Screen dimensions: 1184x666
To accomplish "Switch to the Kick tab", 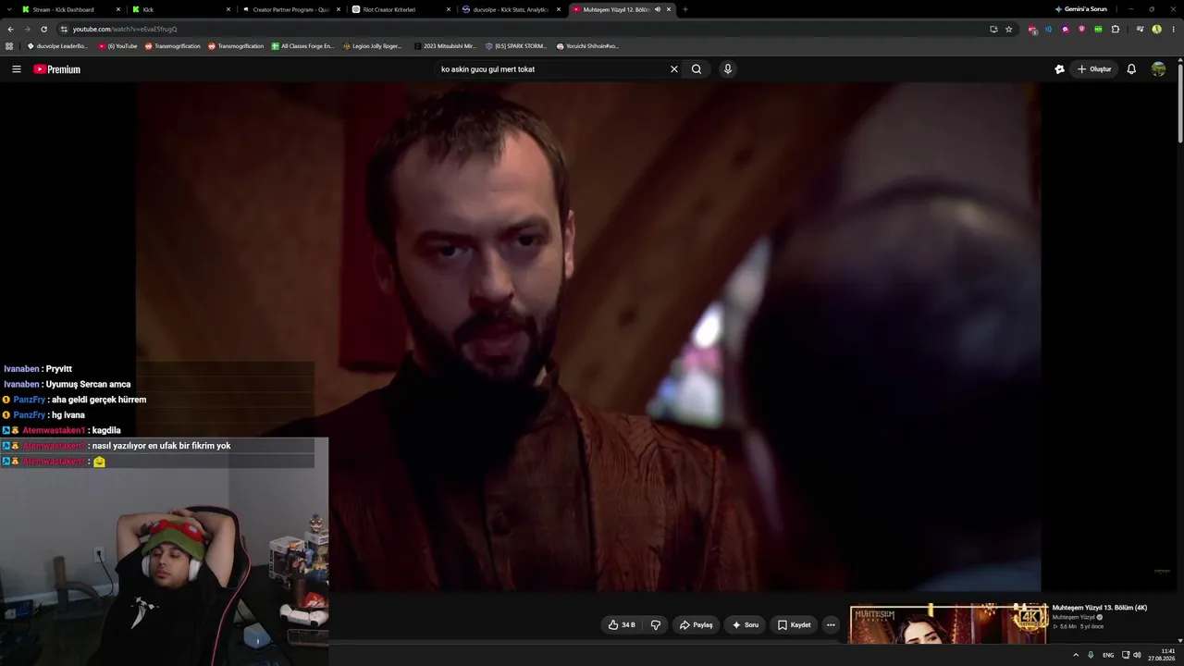I will click(x=179, y=9).
